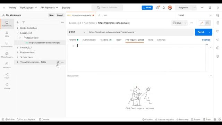Switch to edit mode pencil icon
Viewport: 222px width, 125px height.
pyautogui.click(x=202, y=23)
